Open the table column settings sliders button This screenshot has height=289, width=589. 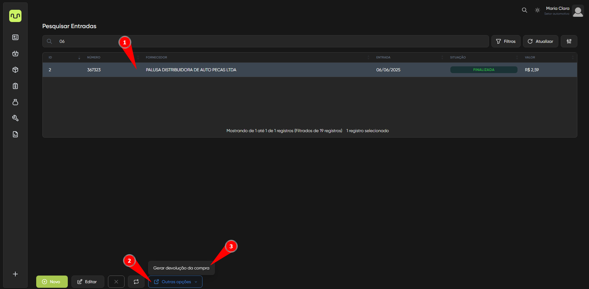569,41
